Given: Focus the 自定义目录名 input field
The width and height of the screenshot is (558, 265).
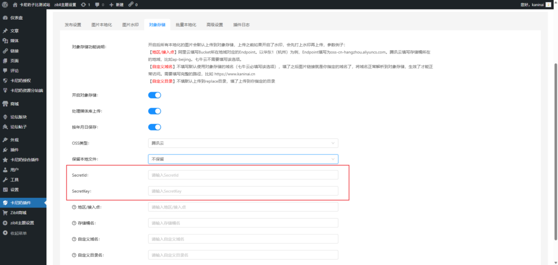Looking at the screenshot, I should tap(243, 255).
